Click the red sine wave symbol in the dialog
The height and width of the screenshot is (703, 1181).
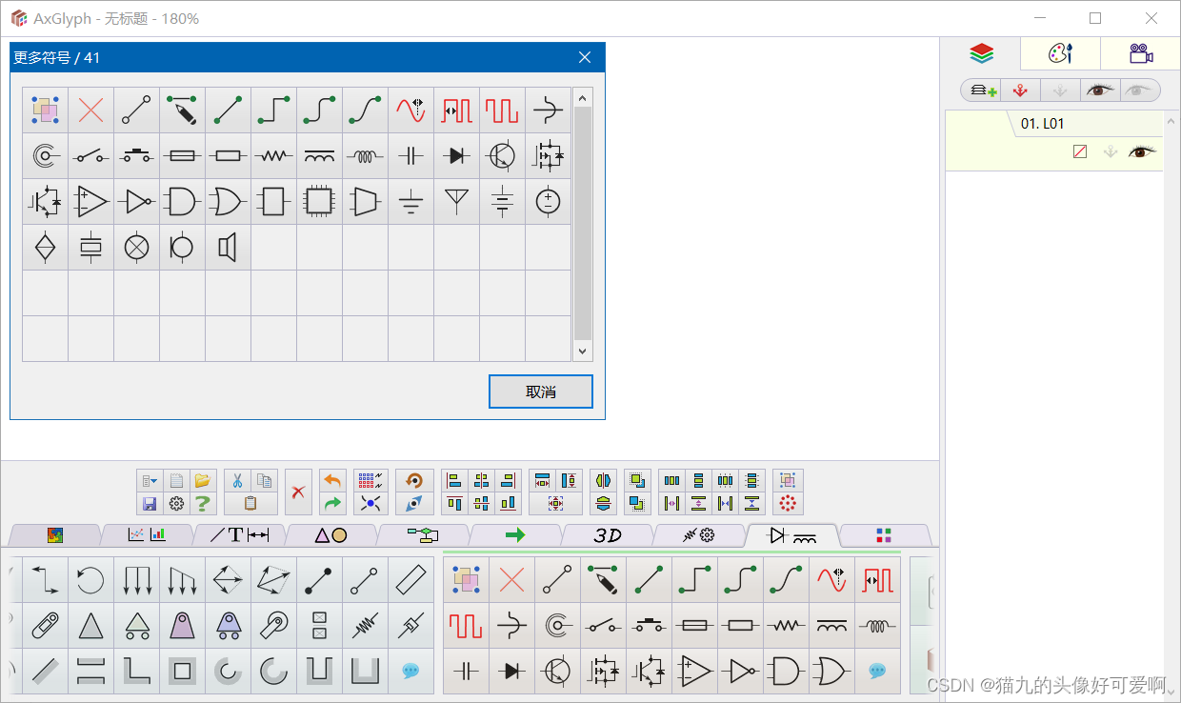point(410,110)
